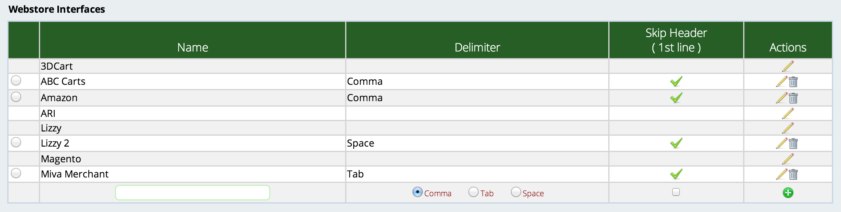This screenshot has width=841, height=212.
Task: Click the pencil icon for ABC Carts
Action: coord(781,81)
